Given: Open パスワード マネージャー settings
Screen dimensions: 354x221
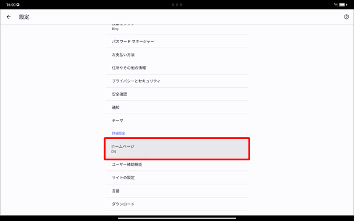Looking at the screenshot, I should click(x=177, y=41).
